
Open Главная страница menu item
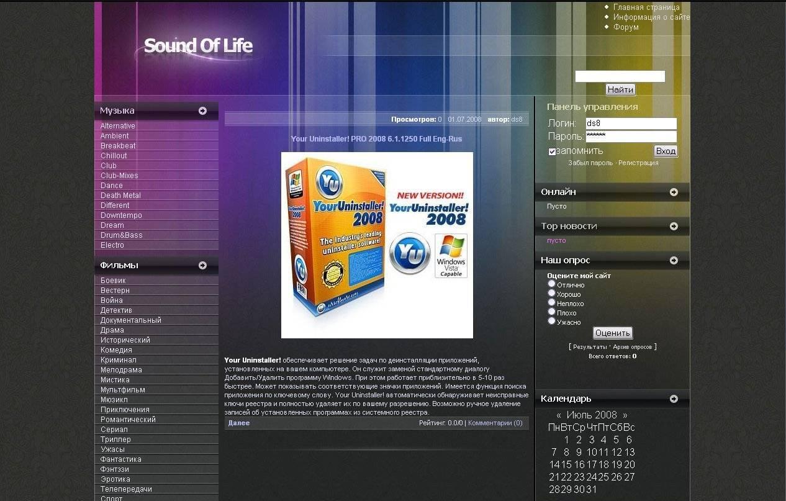pos(646,7)
